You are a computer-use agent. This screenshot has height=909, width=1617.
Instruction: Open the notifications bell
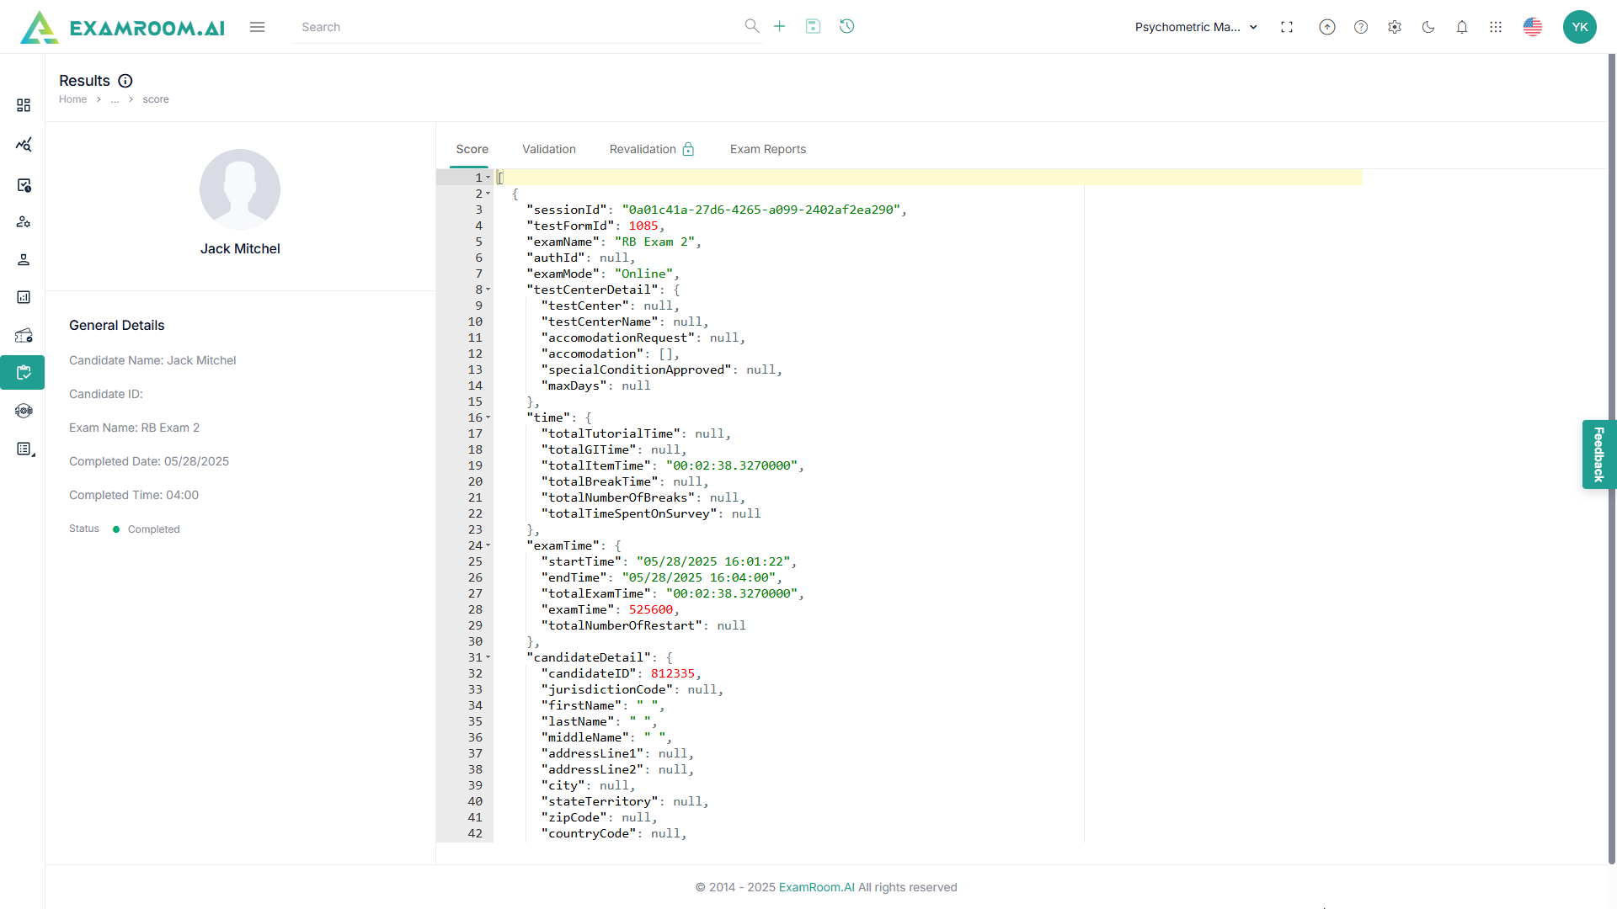tap(1462, 27)
